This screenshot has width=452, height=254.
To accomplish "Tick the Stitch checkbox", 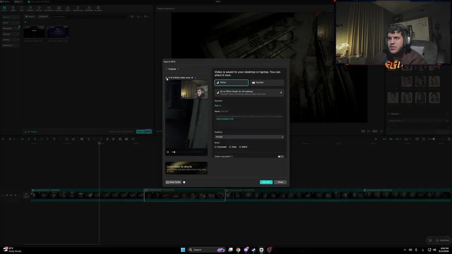I will 240,147.
